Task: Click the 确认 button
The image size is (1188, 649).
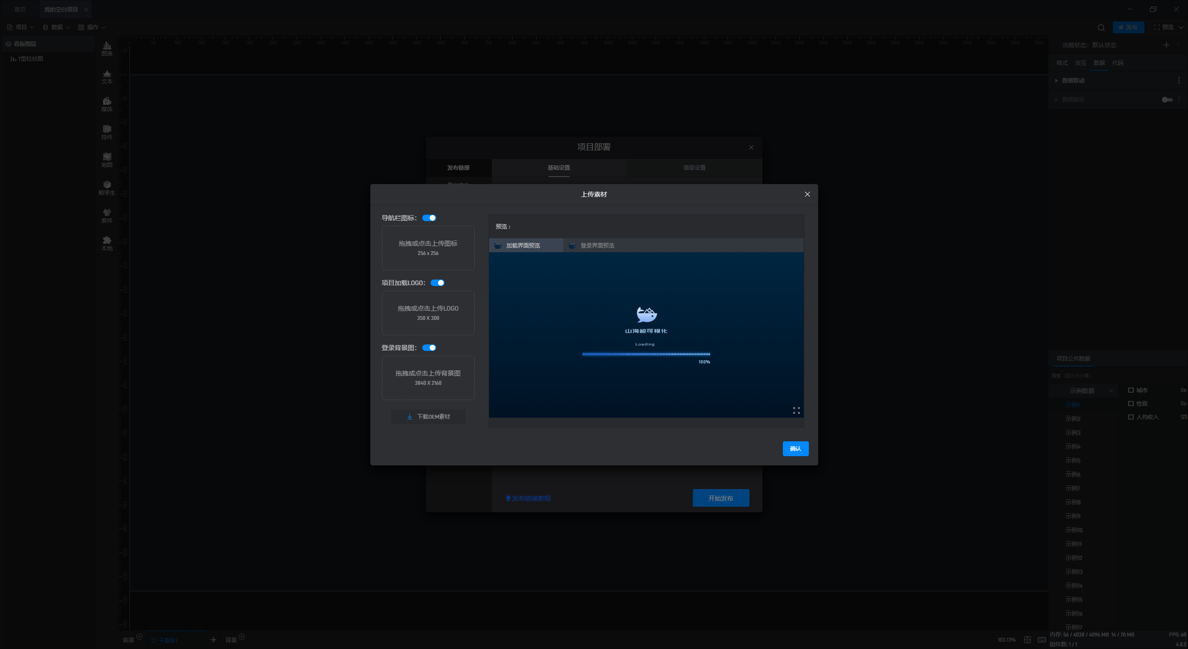Action: tap(795, 448)
